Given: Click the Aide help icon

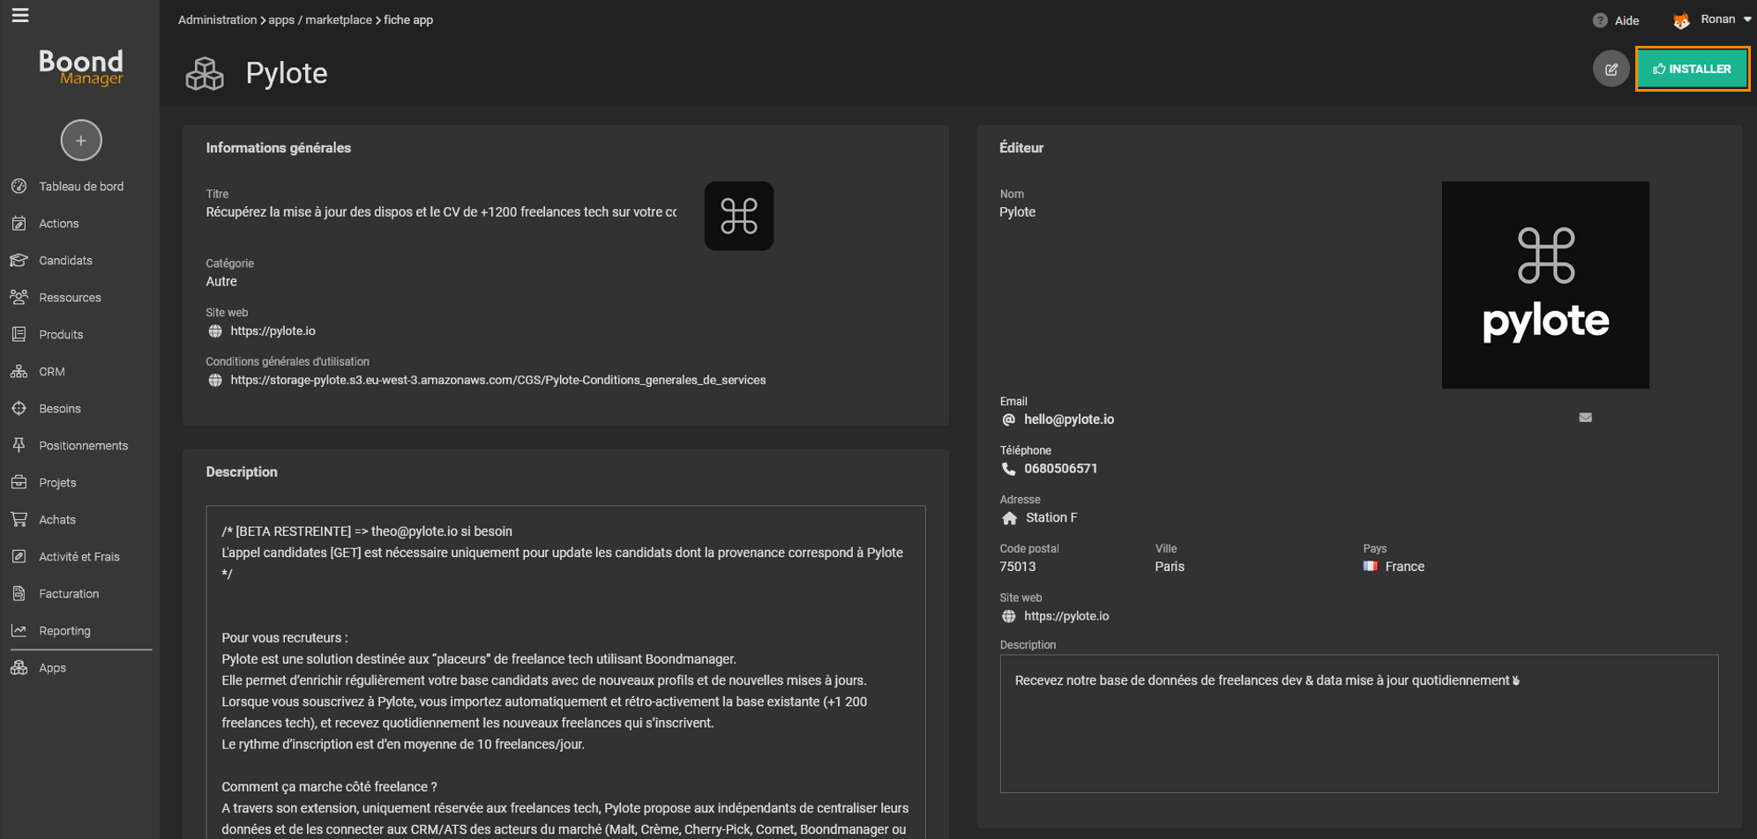Looking at the screenshot, I should pos(1600,20).
